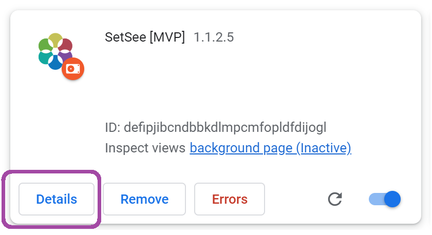This screenshot has width=432, height=235.
Task: Open the SetSee extension Details
Action: [x=57, y=199]
